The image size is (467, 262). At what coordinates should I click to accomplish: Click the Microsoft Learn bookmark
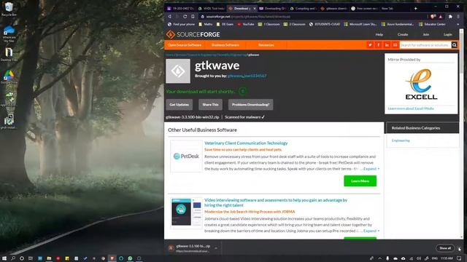[360, 24]
